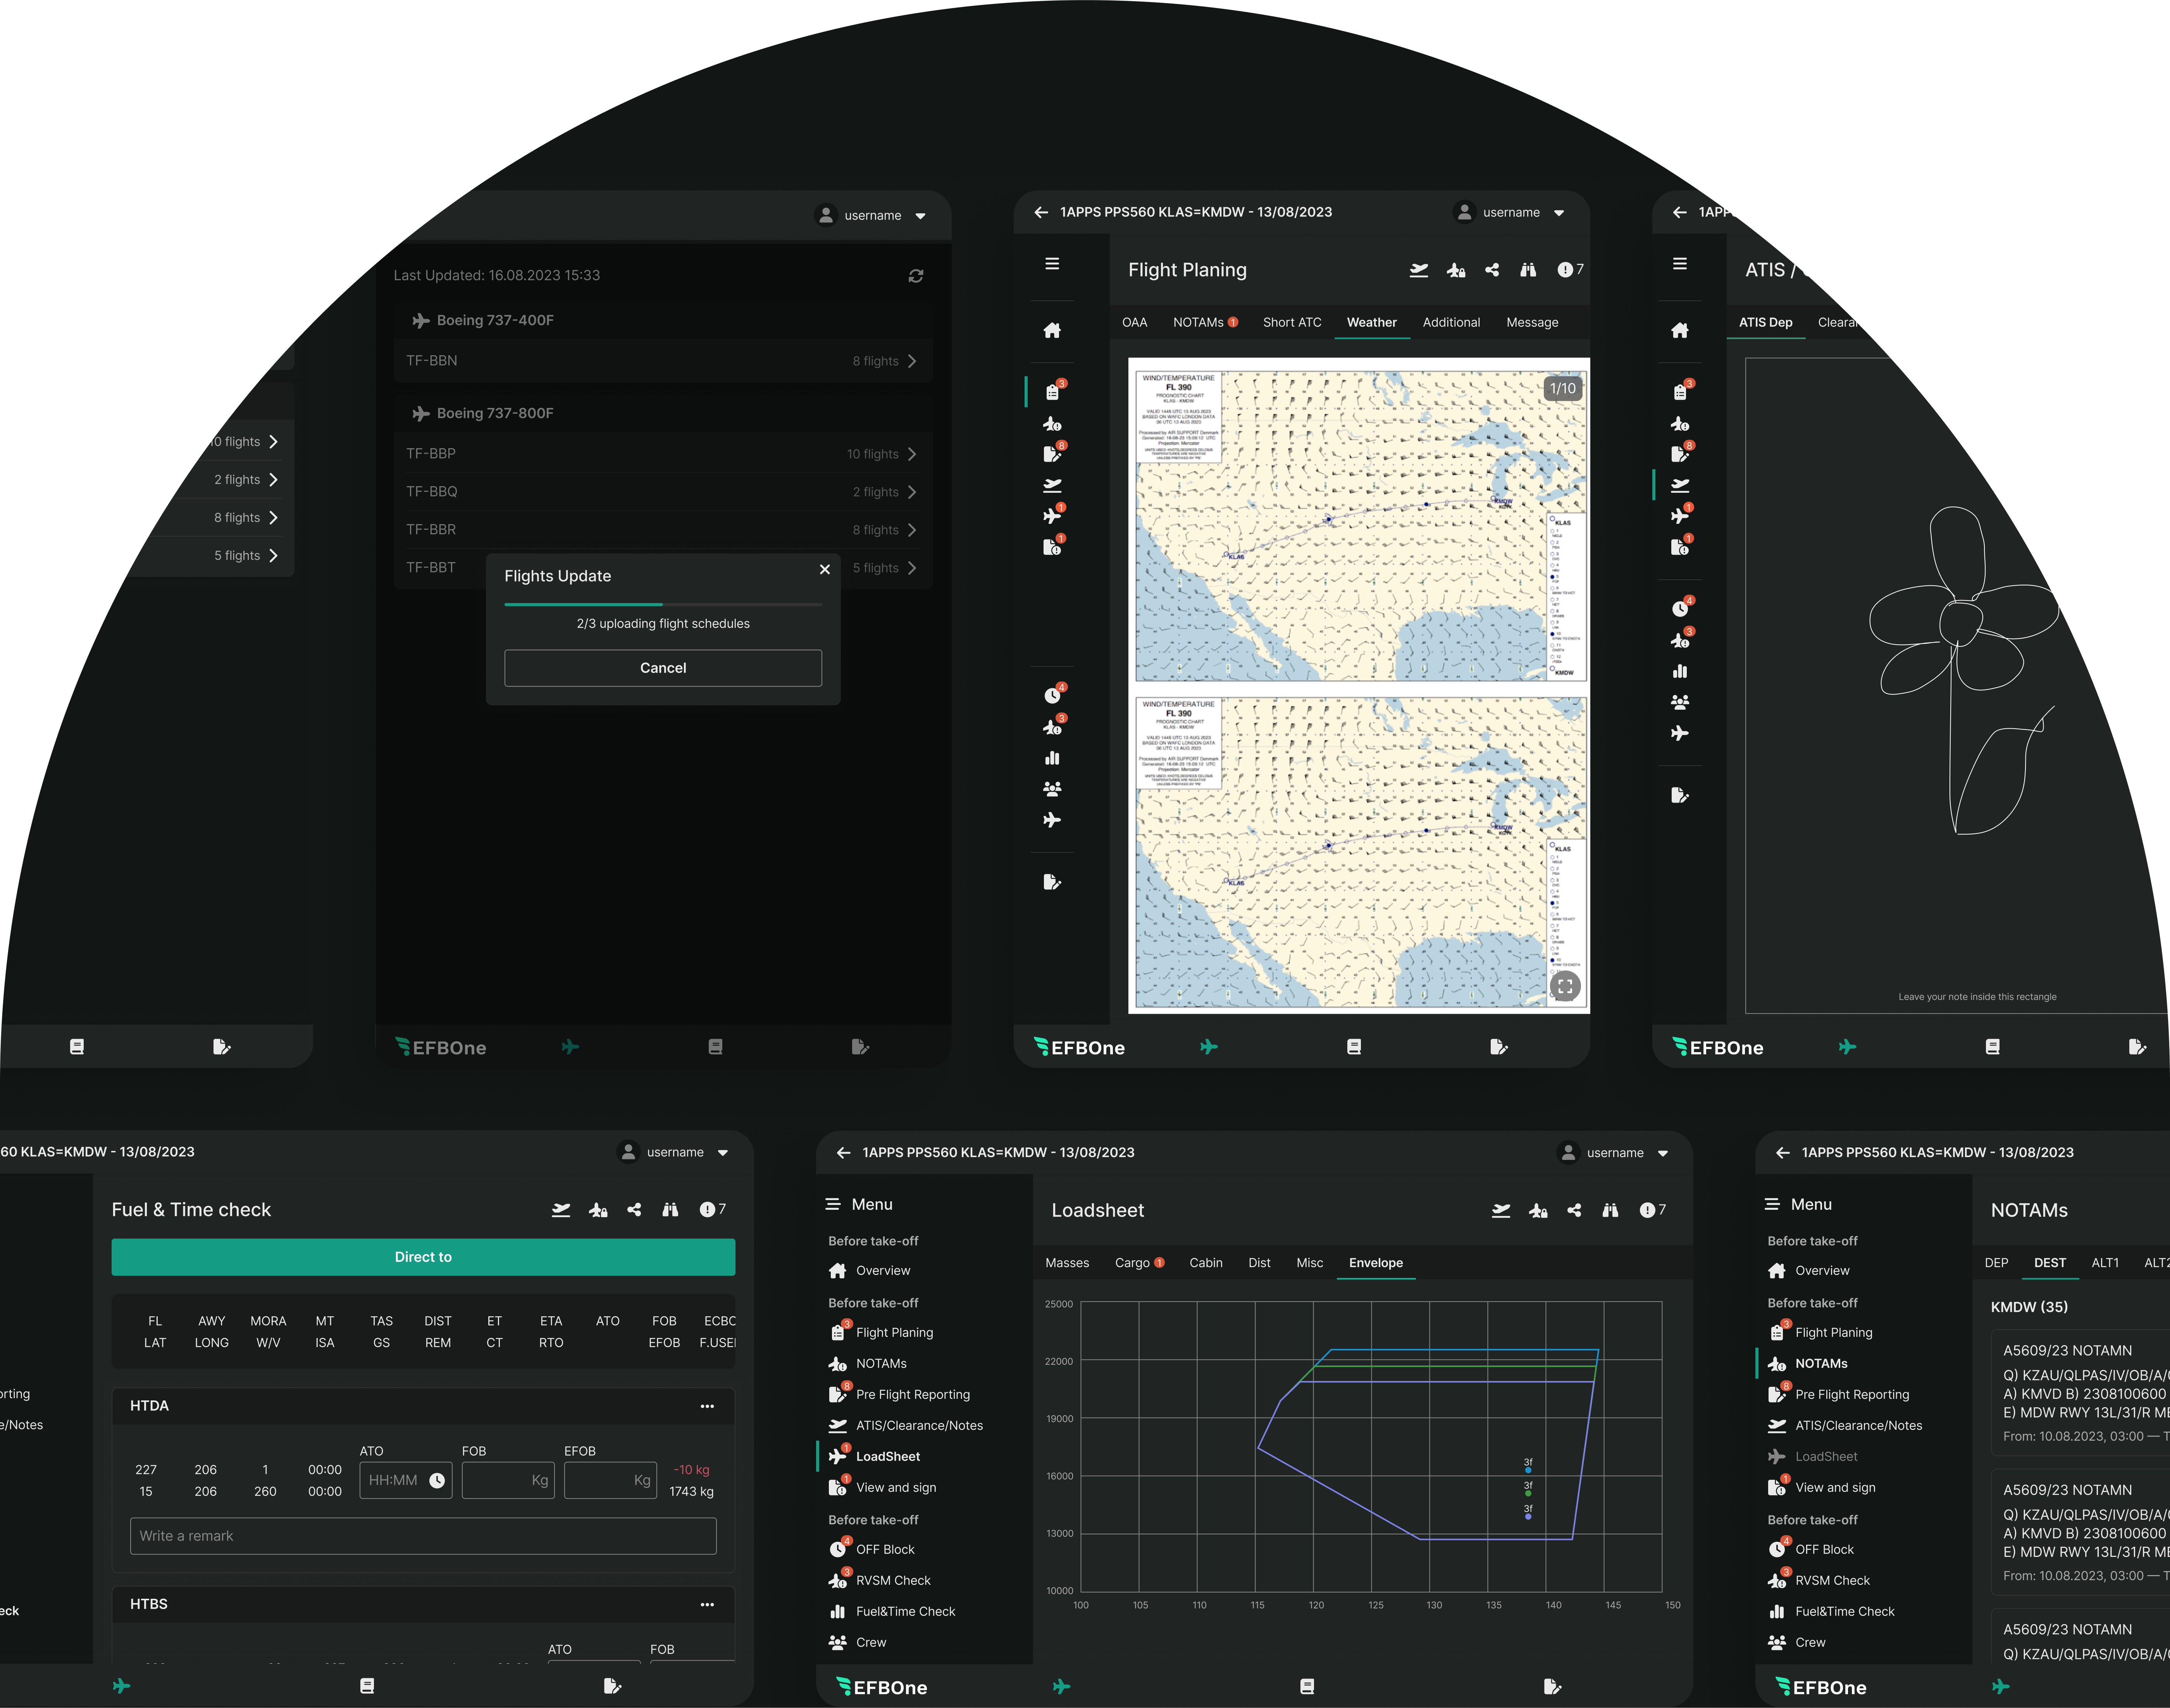Screen dimensions: 2170x1708
Task: Open Short ATC tab
Action: (1292, 322)
